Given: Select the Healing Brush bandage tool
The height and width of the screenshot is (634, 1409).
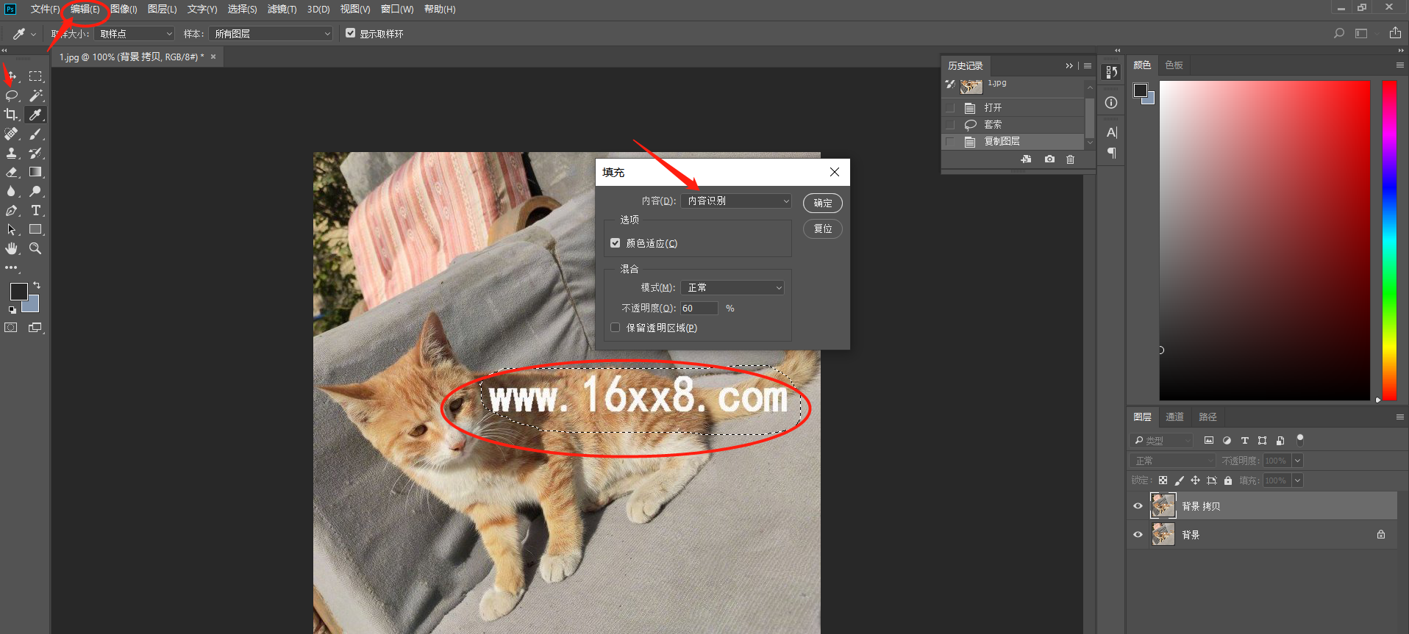Looking at the screenshot, I should point(12,134).
